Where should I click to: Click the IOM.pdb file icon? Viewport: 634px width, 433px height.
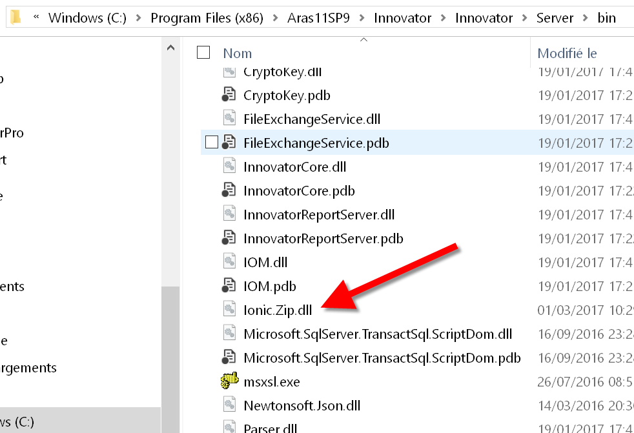pyautogui.click(x=229, y=286)
